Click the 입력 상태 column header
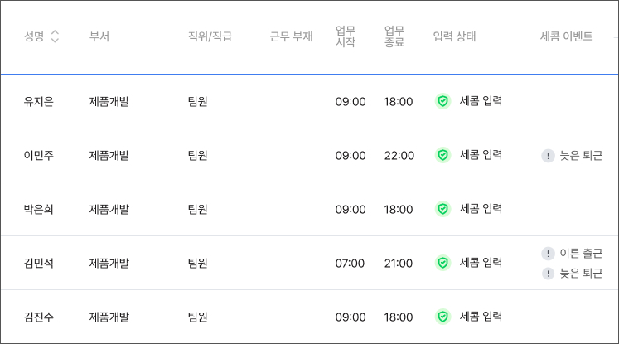The image size is (619, 344). (x=455, y=36)
